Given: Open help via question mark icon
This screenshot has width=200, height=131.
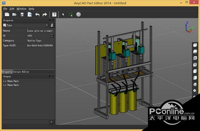Looking at the screenshot, I should point(54,14).
